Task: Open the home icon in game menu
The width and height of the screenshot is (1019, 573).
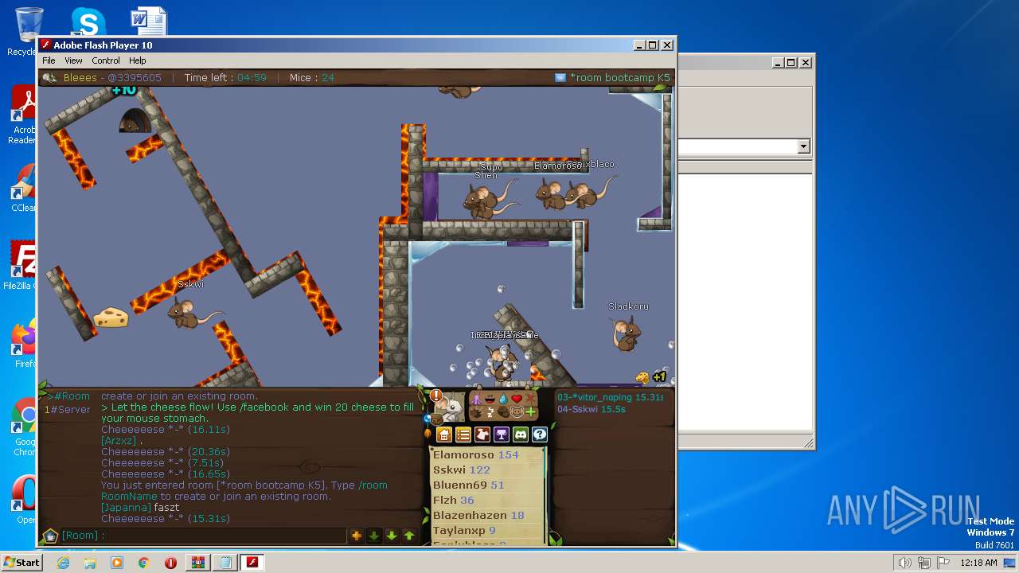Action: coord(444,435)
